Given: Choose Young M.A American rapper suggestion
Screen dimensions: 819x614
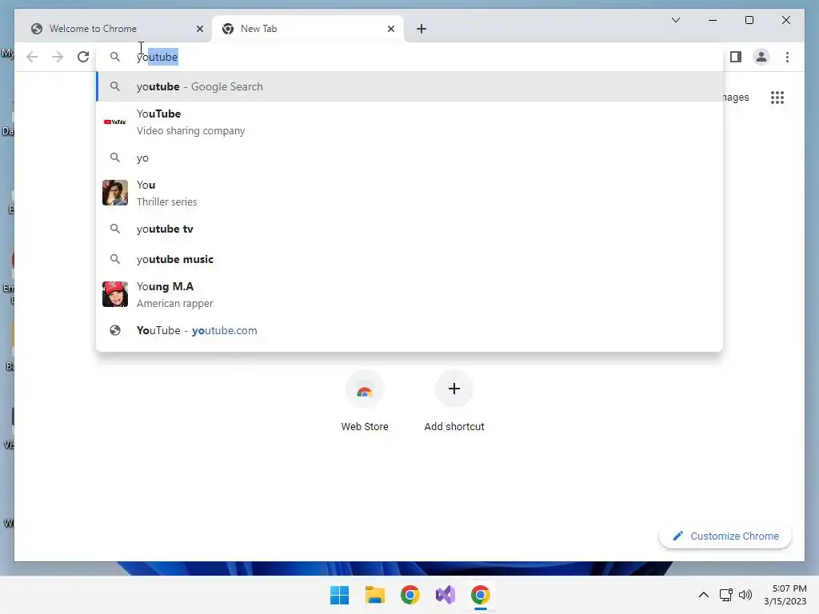Looking at the screenshot, I should [x=409, y=294].
